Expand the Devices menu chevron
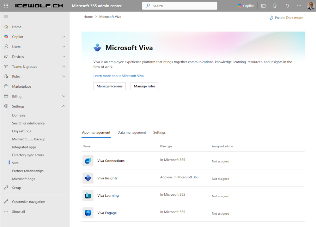 coord(64,57)
